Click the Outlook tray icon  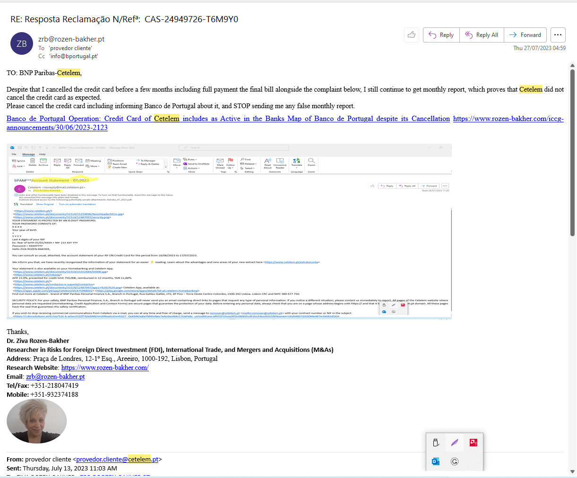(436, 461)
